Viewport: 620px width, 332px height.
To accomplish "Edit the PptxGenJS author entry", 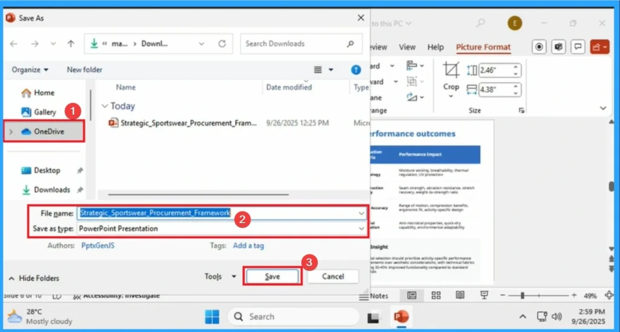I will (97, 246).
